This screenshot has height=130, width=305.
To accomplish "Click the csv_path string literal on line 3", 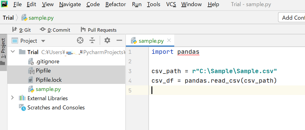I will (234, 71).
